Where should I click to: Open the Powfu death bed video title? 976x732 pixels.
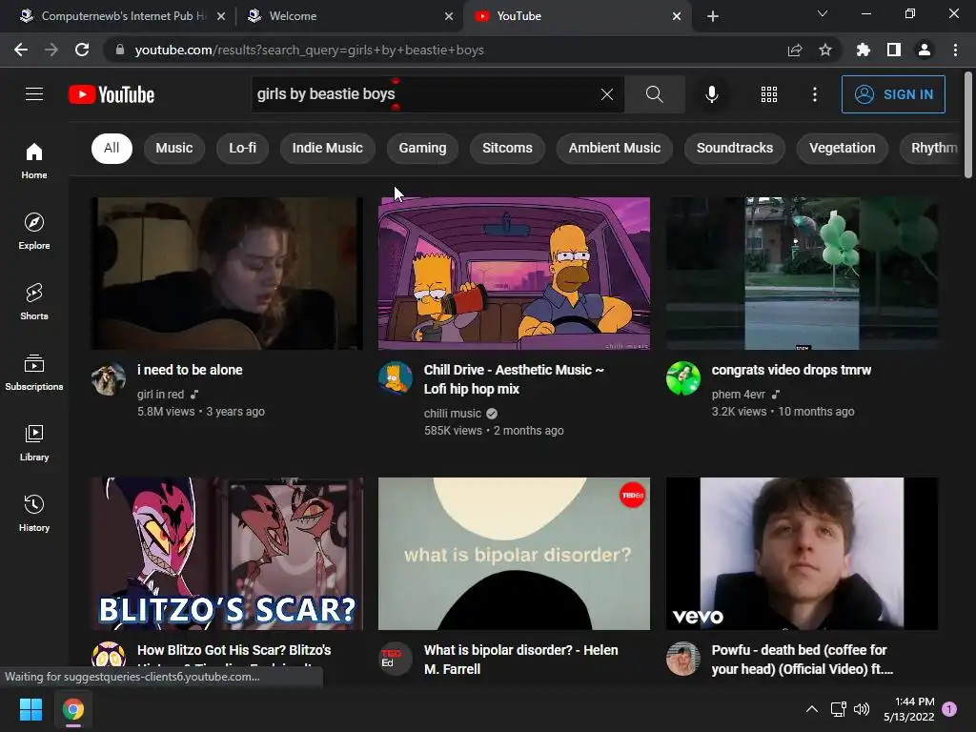click(x=803, y=660)
